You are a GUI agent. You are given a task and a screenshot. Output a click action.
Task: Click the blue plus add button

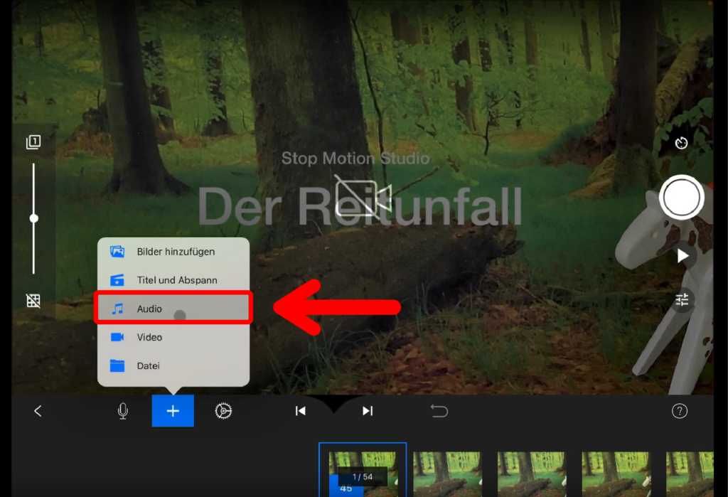[x=173, y=411]
